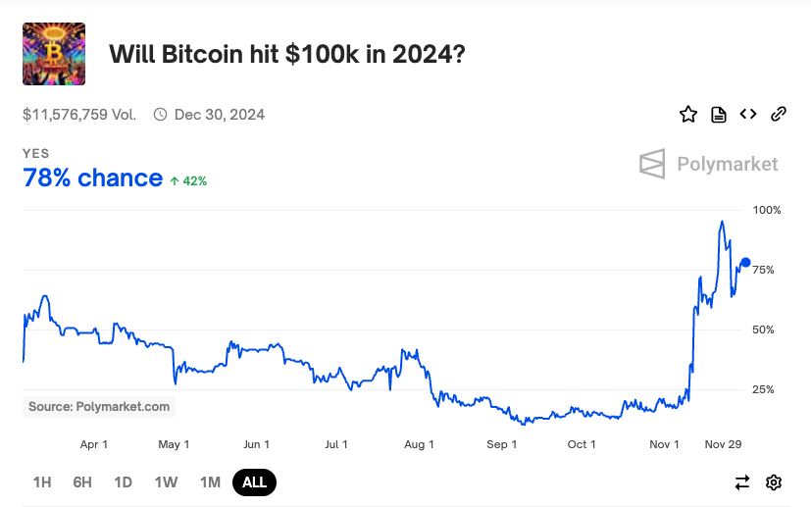Click the Bitcoin market thumbnail image
This screenshot has width=811, height=507.
[x=54, y=54]
